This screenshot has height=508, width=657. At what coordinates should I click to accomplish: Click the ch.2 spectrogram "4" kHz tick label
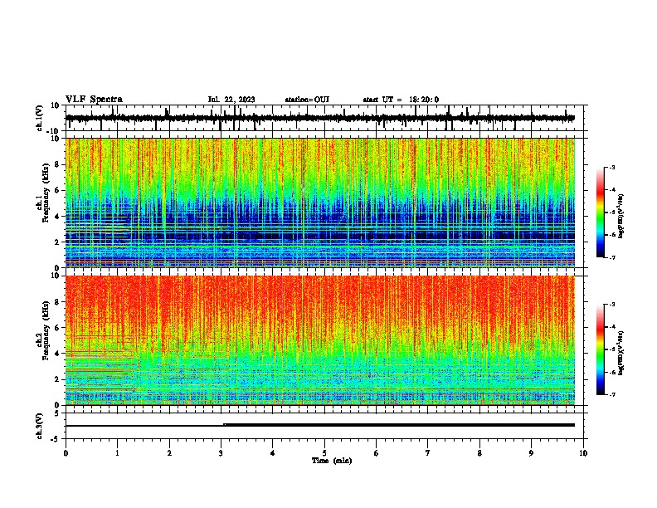[57, 354]
